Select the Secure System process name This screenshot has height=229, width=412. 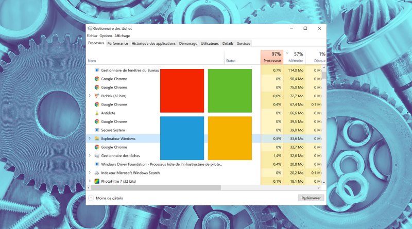pyautogui.click(x=113, y=130)
